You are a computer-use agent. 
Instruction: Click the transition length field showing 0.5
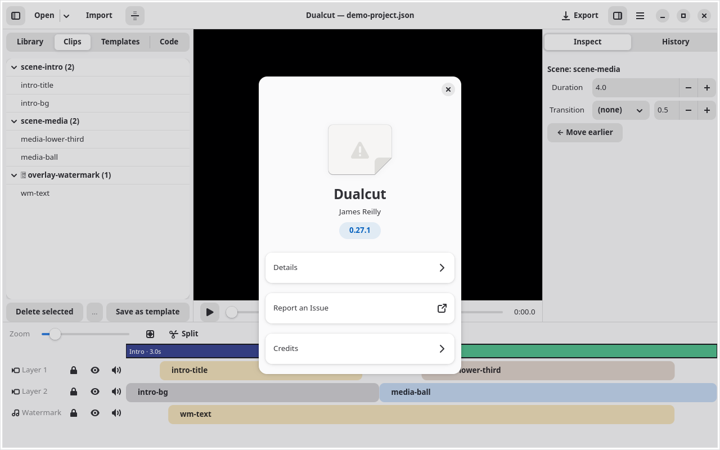click(667, 110)
